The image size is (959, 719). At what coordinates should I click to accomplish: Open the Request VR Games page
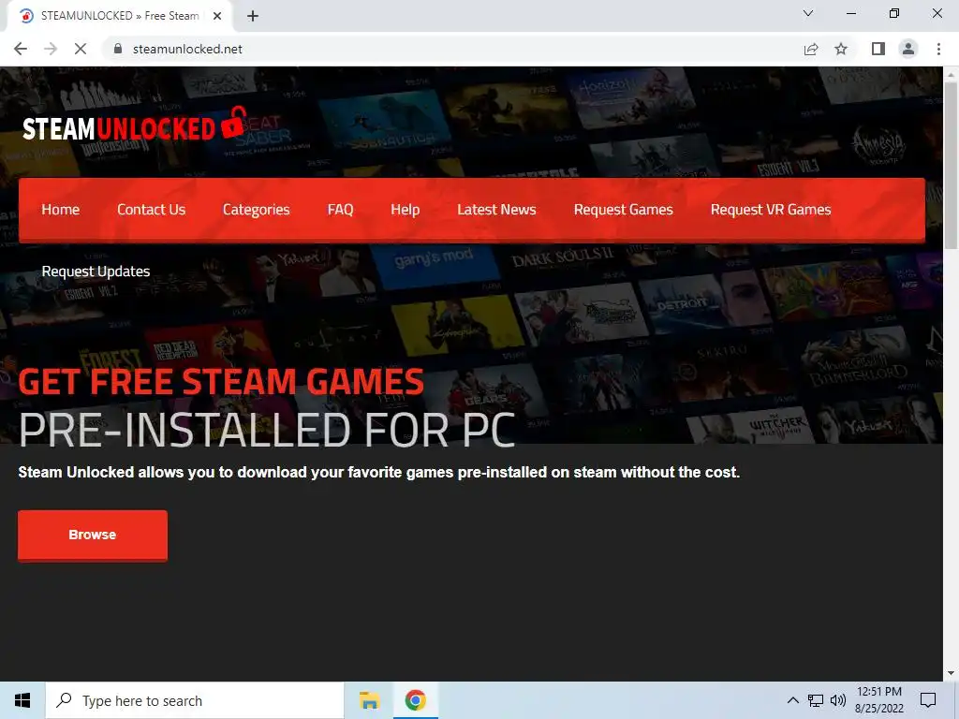pyautogui.click(x=771, y=210)
